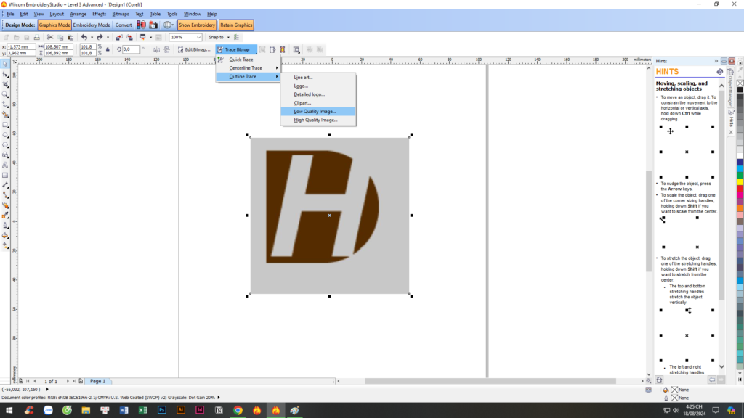
Task: Click the red color swatch in the palette
Action: point(740,189)
